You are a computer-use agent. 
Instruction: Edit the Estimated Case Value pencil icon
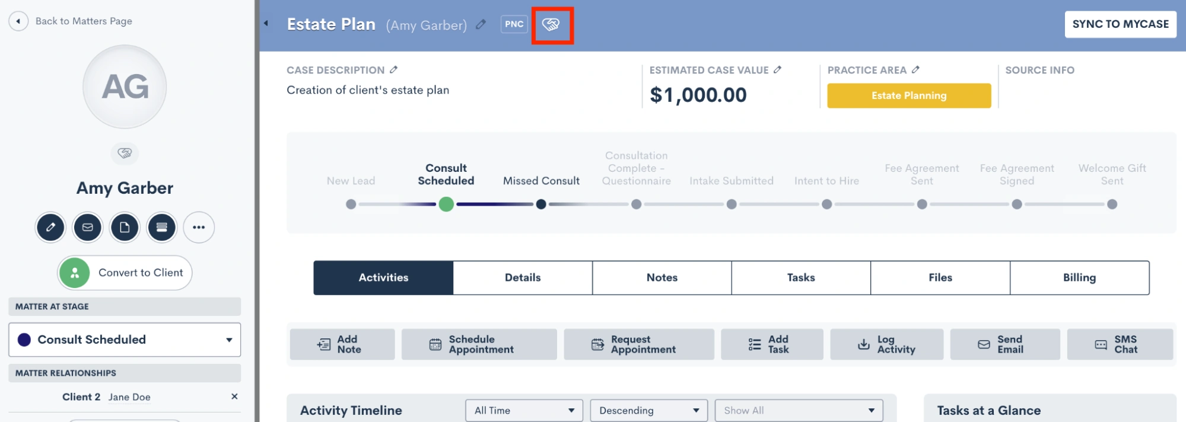tap(777, 70)
